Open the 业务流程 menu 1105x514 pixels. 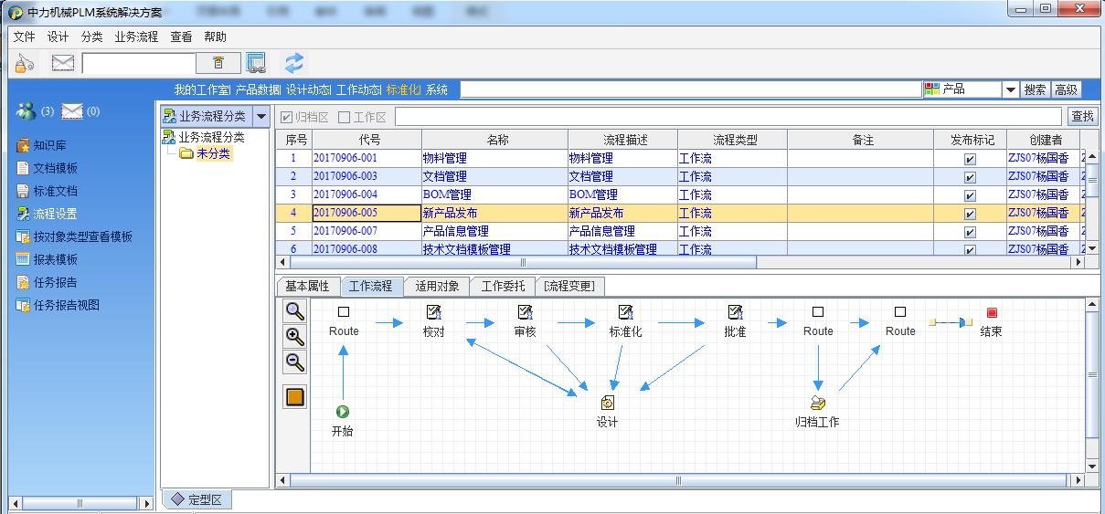(x=136, y=37)
